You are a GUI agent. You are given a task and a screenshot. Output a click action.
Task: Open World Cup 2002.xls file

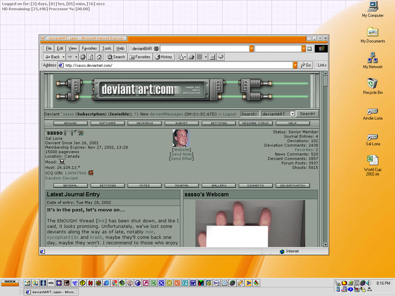pos(373,161)
